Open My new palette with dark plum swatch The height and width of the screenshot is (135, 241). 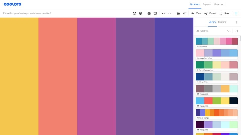pos(217,124)
